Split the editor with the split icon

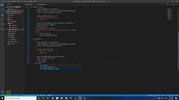174,4
